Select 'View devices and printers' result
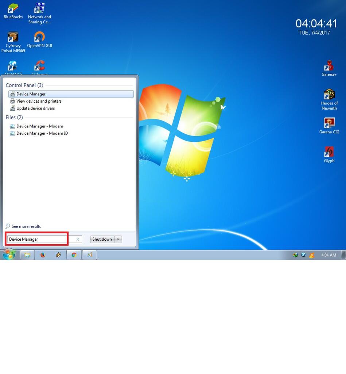 coord(39,101)
